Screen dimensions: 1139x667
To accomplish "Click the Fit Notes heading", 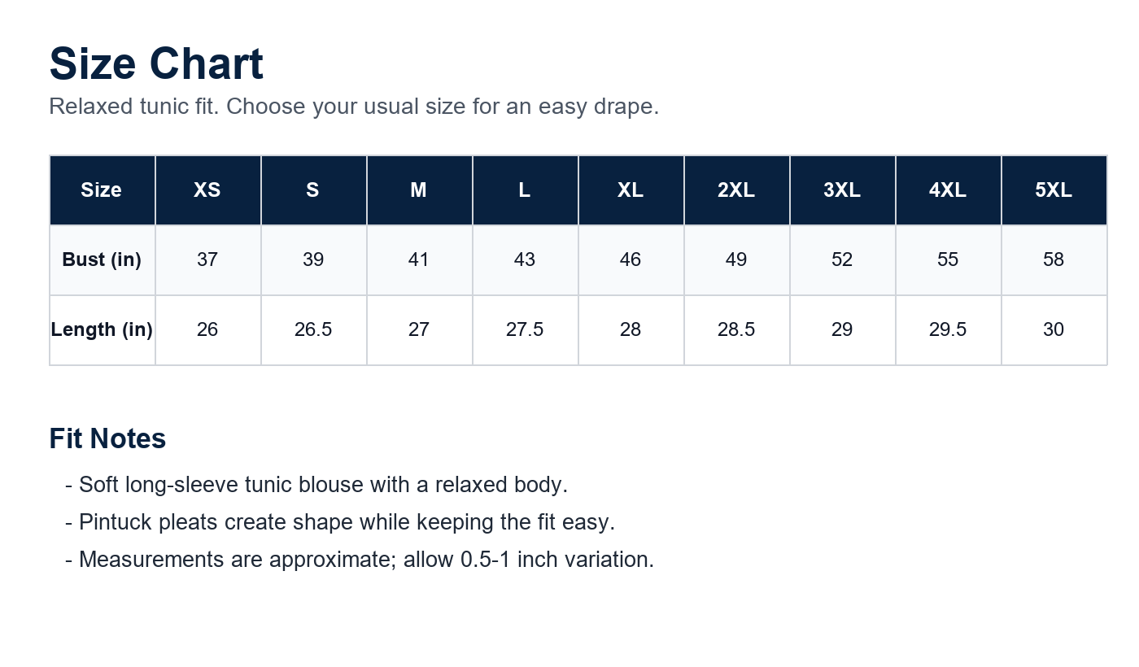I will pos(107,439).
